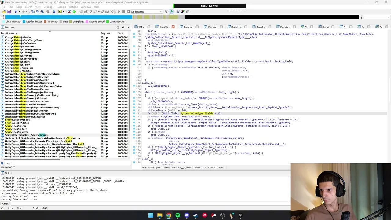The image size is (391, 220).
Task: Start the process with the play icon
Action: [119, 12]
